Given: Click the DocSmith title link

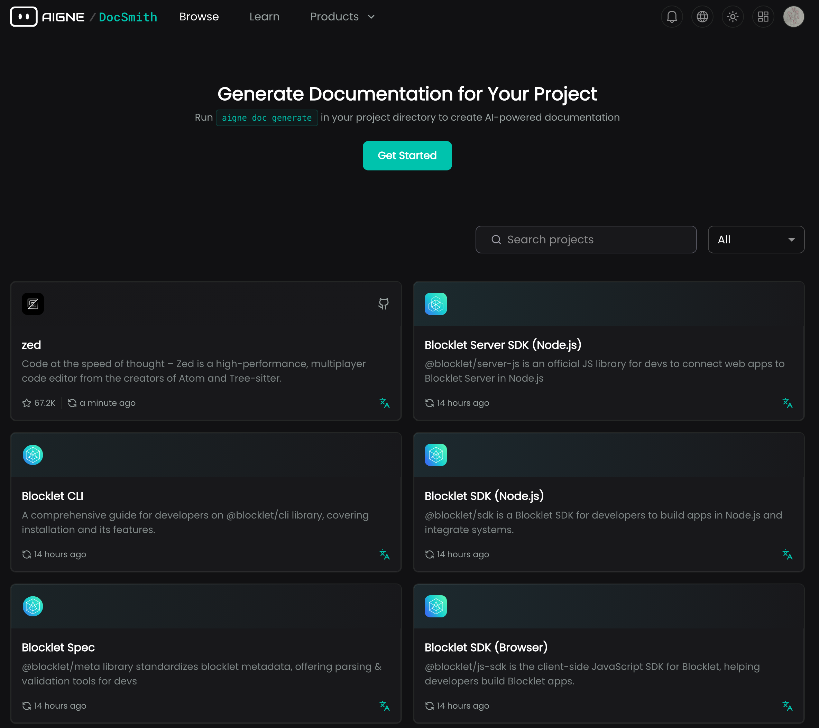Looking at the screenshot, I should point(128,17).
